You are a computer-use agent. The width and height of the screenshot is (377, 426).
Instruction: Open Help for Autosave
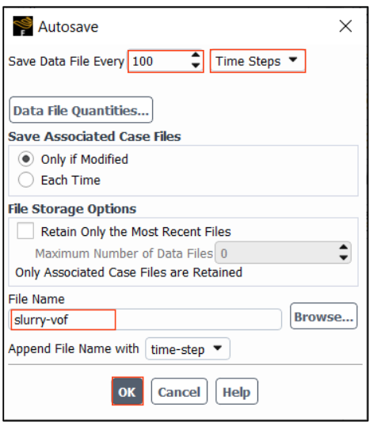coord(237,391)
